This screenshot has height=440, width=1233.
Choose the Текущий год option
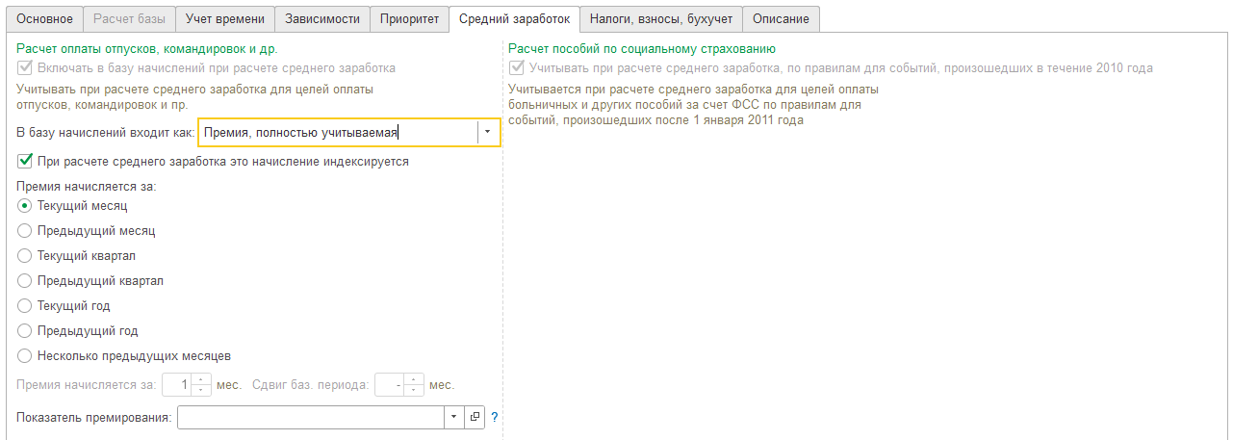pyautogui.click(x=25, y=305)
